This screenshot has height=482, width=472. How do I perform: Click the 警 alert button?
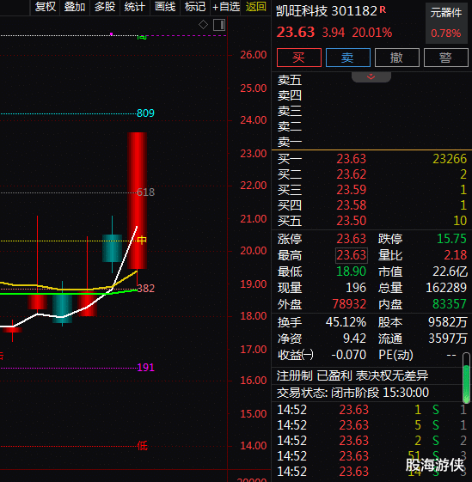pyautogui.click(x=445, y=58)
